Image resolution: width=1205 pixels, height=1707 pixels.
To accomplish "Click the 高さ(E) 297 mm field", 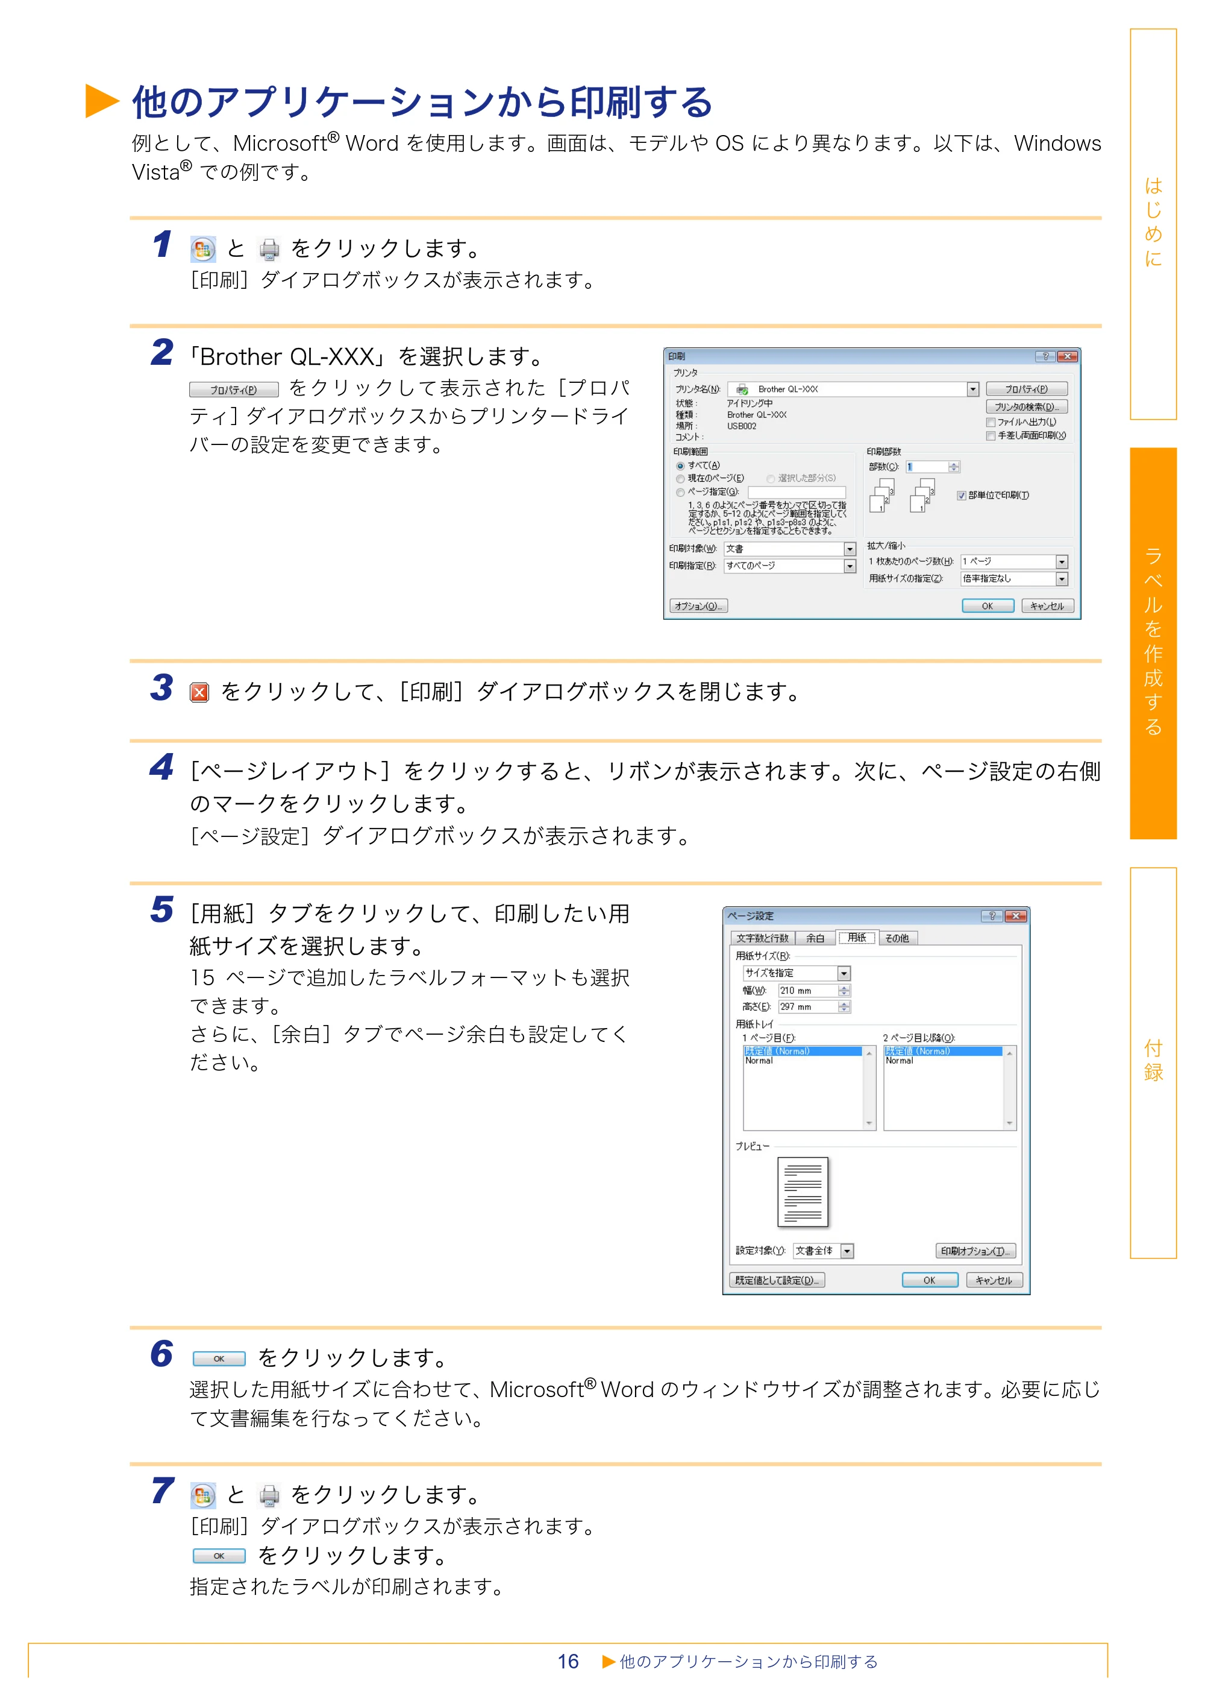I will 814,1007.
